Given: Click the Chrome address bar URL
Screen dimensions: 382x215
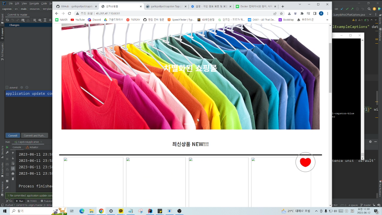Looking at the screenshot, I should 108,13.
